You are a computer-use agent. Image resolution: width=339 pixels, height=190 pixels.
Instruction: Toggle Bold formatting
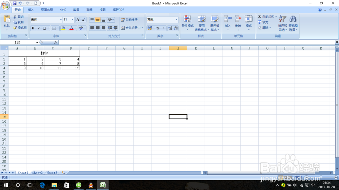pos(33,28)
